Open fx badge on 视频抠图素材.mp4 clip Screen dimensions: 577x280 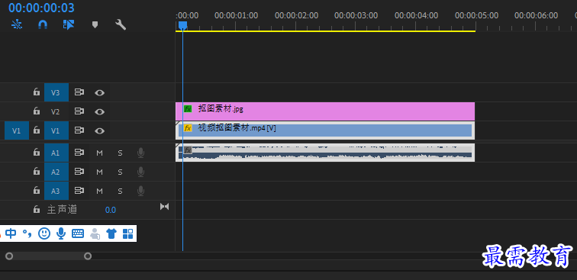click(188, 128)
